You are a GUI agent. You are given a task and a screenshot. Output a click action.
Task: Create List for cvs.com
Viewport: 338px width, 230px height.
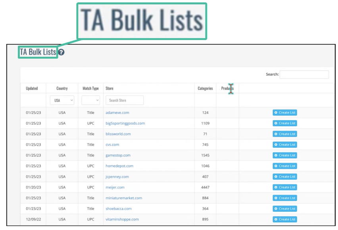click(285, 145)
